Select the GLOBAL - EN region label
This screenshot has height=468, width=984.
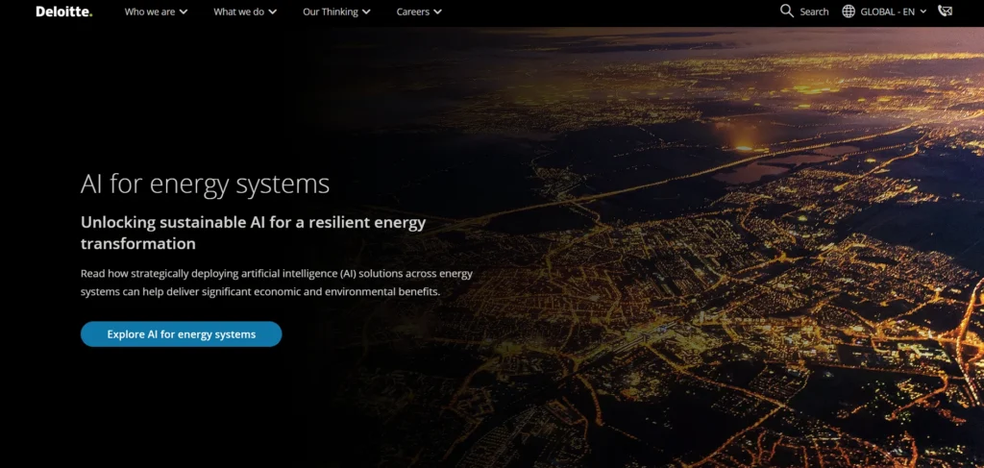[x=887, y=12]
